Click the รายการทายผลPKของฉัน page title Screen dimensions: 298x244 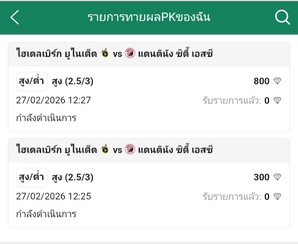point(149,17)
